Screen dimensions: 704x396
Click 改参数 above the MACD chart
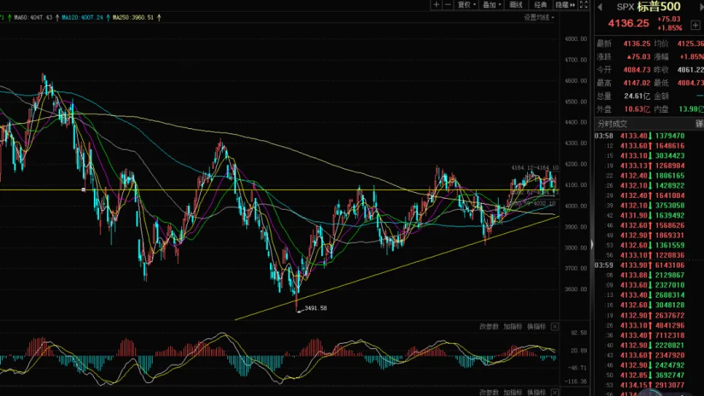click(x=489, y=326)
